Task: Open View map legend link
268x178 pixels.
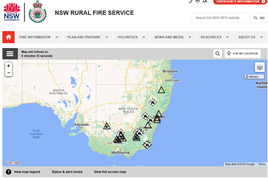Action: coord(27,172)
